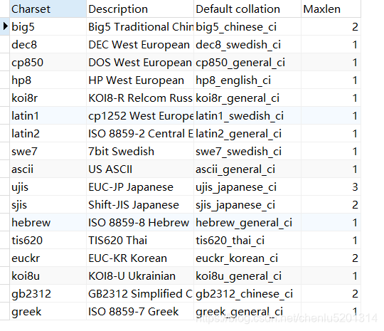Image resolution: width=384 pixels, height=331 pixels.
Task: Select the latin2 charset cell
Action: [x=48, y=133]
